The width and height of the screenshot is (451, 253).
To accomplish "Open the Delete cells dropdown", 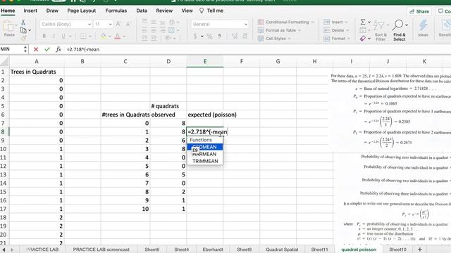I will click(336, 30).
